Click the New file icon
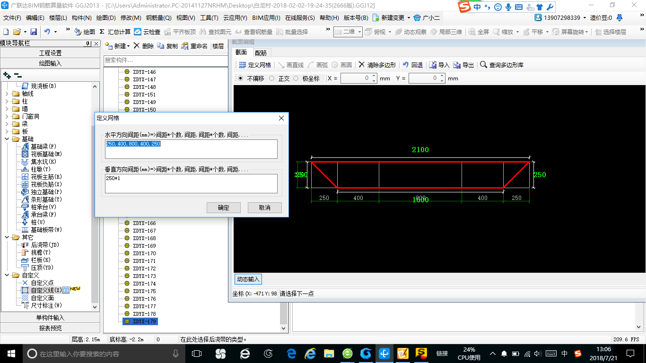This screenshot has width=646, height=363. pos(6,32)
